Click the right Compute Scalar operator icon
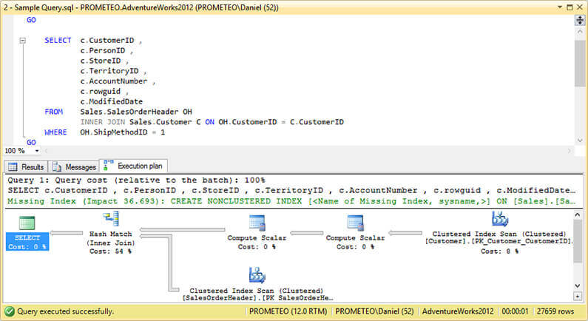Image resolution: width=588 pixels, height=321 pixels. pyautogui.click(x=355, y=223)
